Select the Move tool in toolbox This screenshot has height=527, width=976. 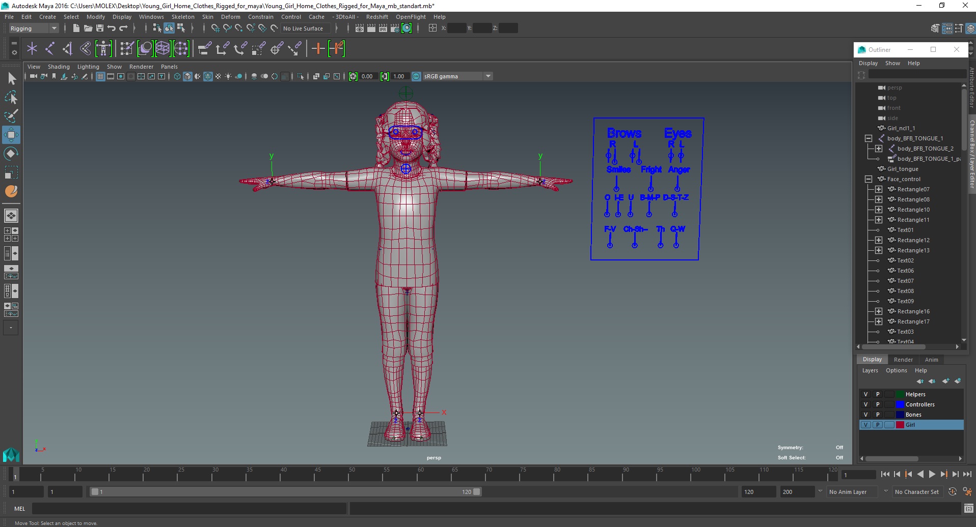pyautogui.click(x=11, y=135)
